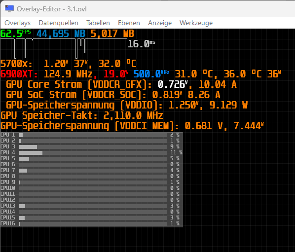Select the CPU12 row label
Image resolution: width=295 pixels, height=252 pixels.
click(x=8, y=200)
